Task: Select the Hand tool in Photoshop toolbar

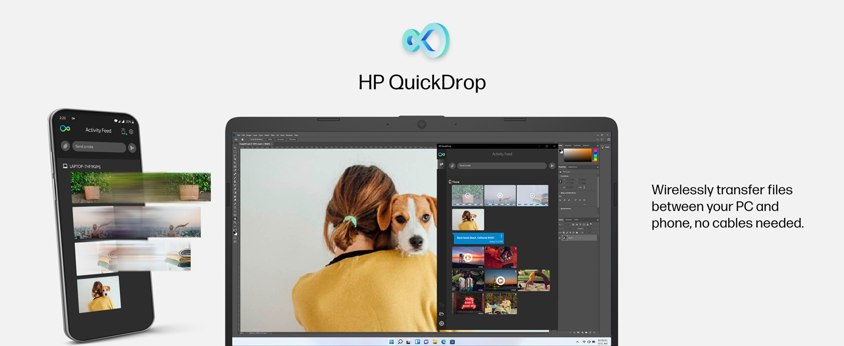Action: click(235, 219)
